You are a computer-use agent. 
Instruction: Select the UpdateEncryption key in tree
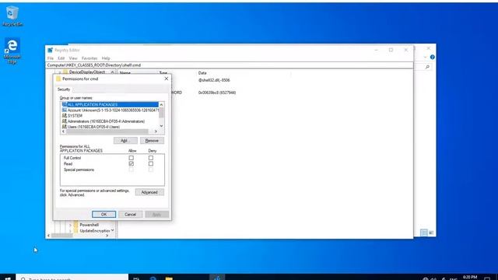pos(95,231)
